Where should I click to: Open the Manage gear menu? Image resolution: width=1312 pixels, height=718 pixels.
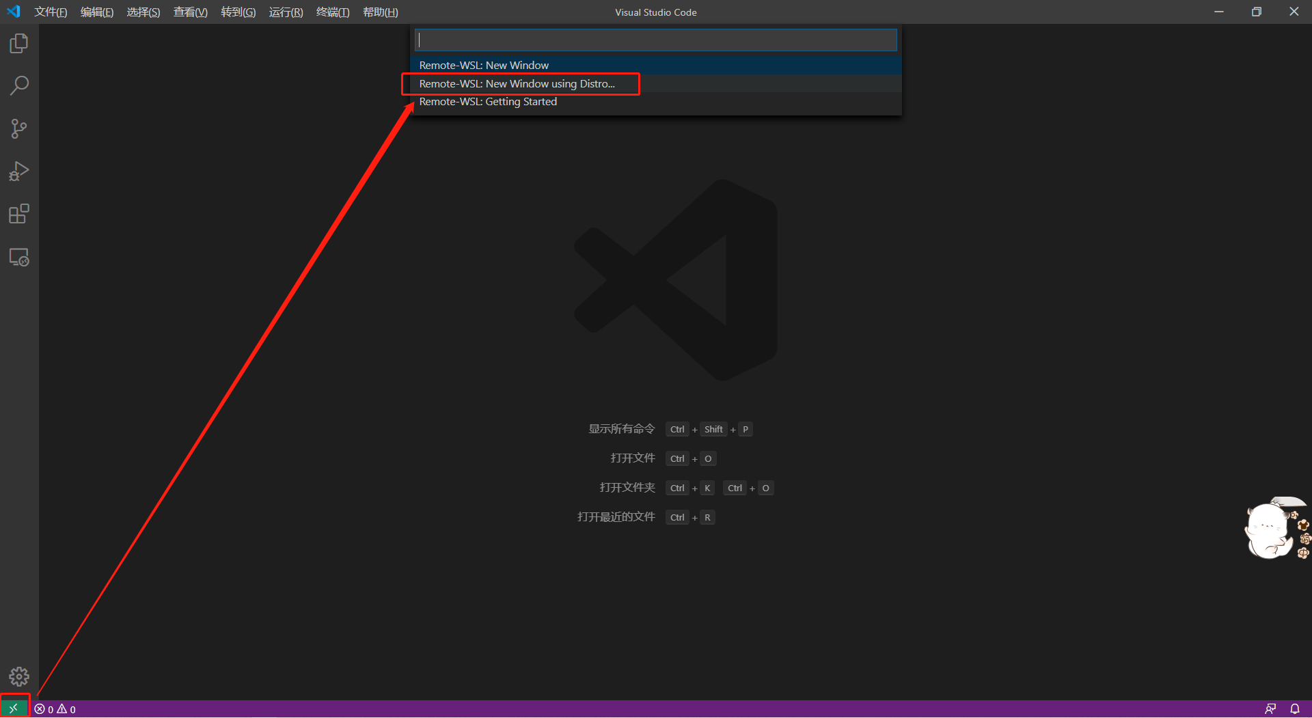pyautogui.click(x=19, y=676)
